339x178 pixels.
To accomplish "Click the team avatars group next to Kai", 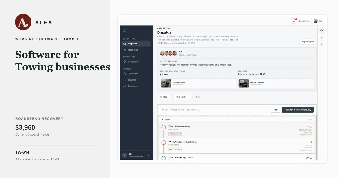I will 168,53.
